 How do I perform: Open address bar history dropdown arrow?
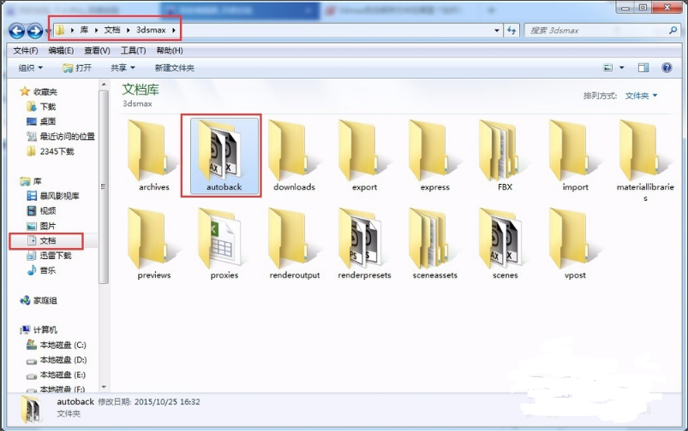pyautogui.click(x=497, y=30)
